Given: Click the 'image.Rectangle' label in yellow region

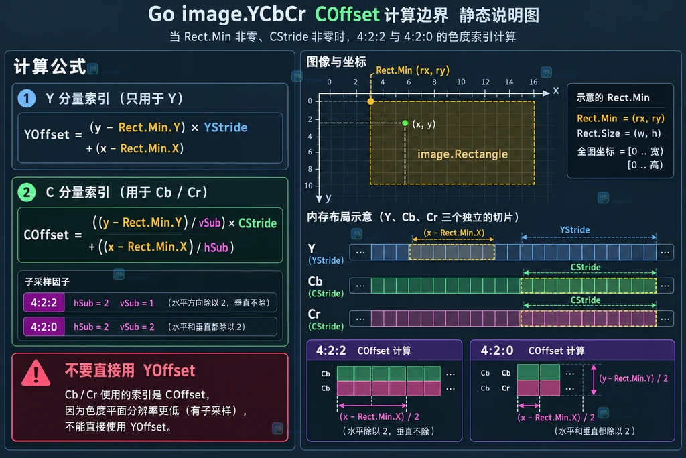Looking at the screenshot, I should click(x=462, y=154).
